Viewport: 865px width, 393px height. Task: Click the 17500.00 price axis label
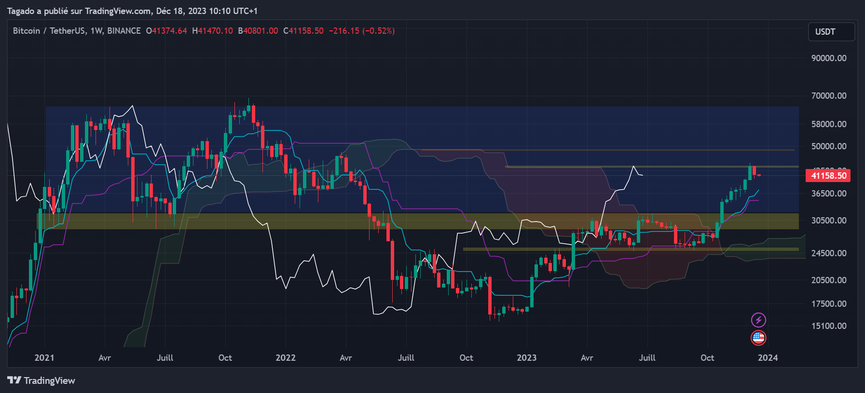click(x=829, y=304)
